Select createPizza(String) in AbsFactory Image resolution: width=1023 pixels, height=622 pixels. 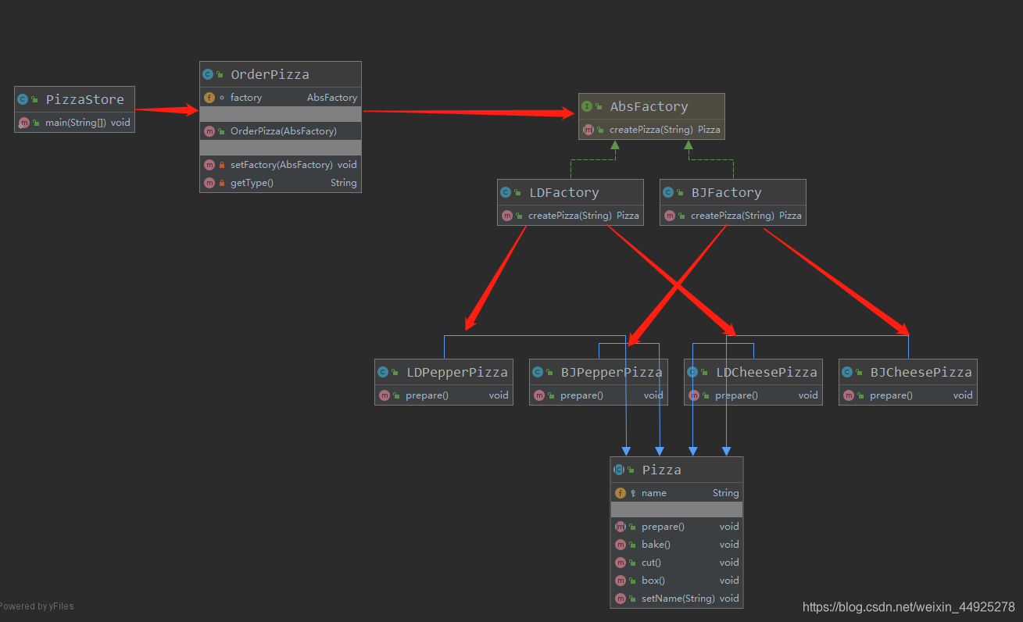click(652, 130)
